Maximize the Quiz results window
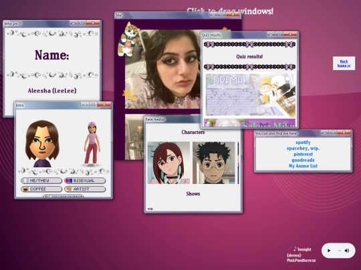This screenshot has height=270, width=361. click(279, 35)
